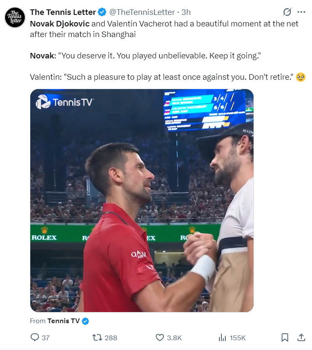The width and height of the screenshot is (312, 350).
Task: Click the reply speech bubble icon
Action: click(x=35, y=337)
